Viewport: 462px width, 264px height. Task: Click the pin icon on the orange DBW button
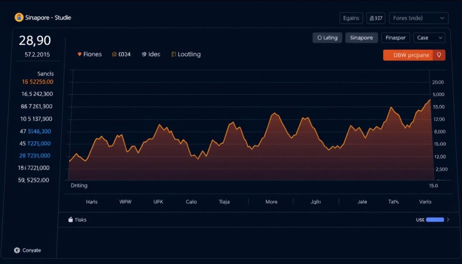439,55
